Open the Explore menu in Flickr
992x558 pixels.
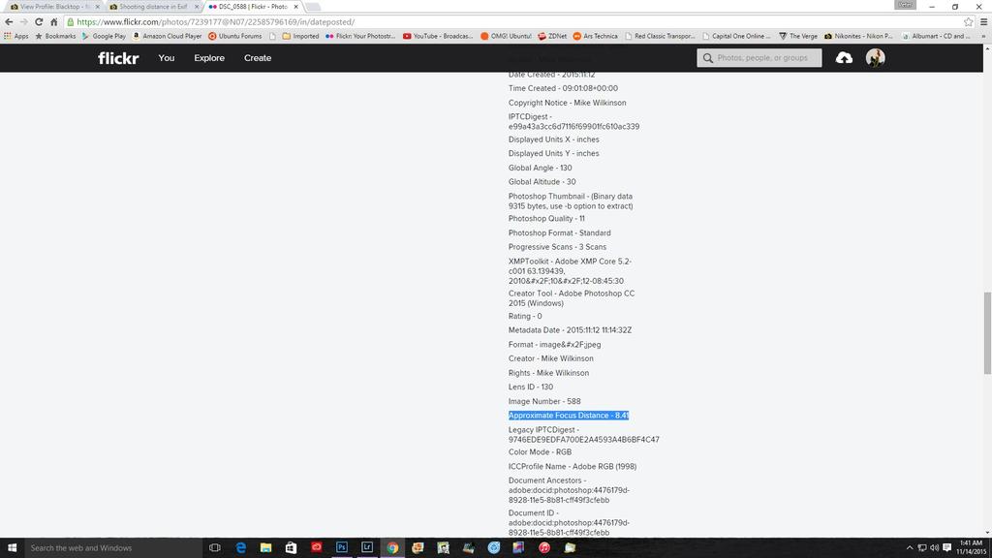pos(209,58)
